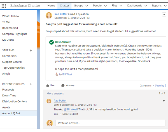Open the Bookmarked feed
The image size is (168, 132).
(10, 28)
